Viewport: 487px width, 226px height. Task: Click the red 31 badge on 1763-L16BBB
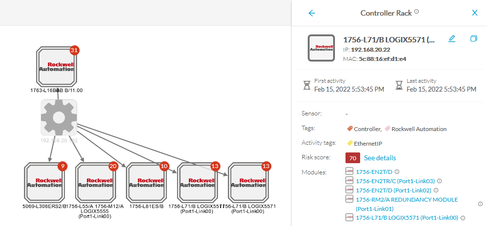pos(74,50)
